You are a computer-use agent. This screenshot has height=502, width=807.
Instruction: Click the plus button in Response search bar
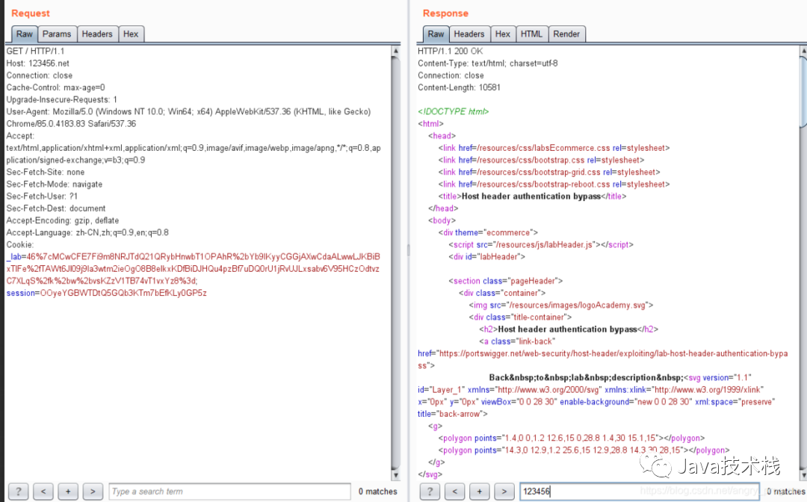[x=479, y=492]
